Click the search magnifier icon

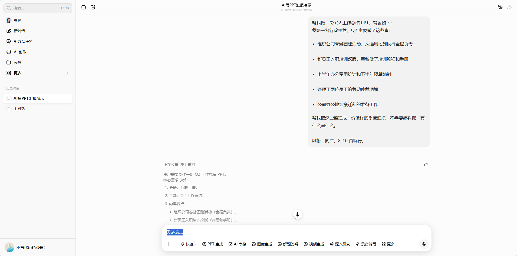[9, 8]
